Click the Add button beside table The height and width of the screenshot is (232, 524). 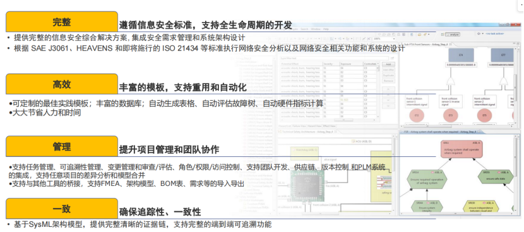[388, 64]
